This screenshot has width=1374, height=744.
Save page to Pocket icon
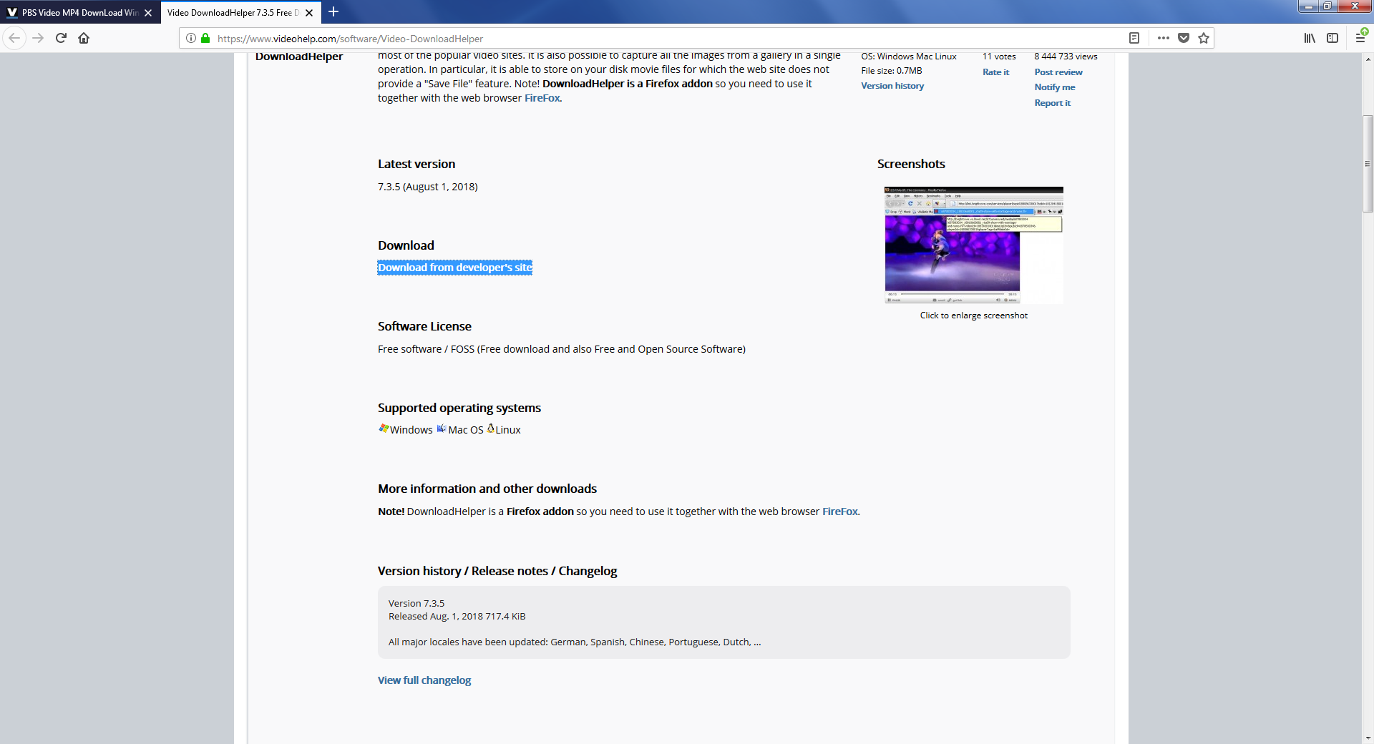tap(1184, 38)
